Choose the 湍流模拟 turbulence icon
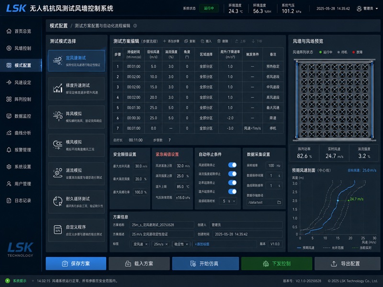The image size is (383, 287). tap(57, 173)
